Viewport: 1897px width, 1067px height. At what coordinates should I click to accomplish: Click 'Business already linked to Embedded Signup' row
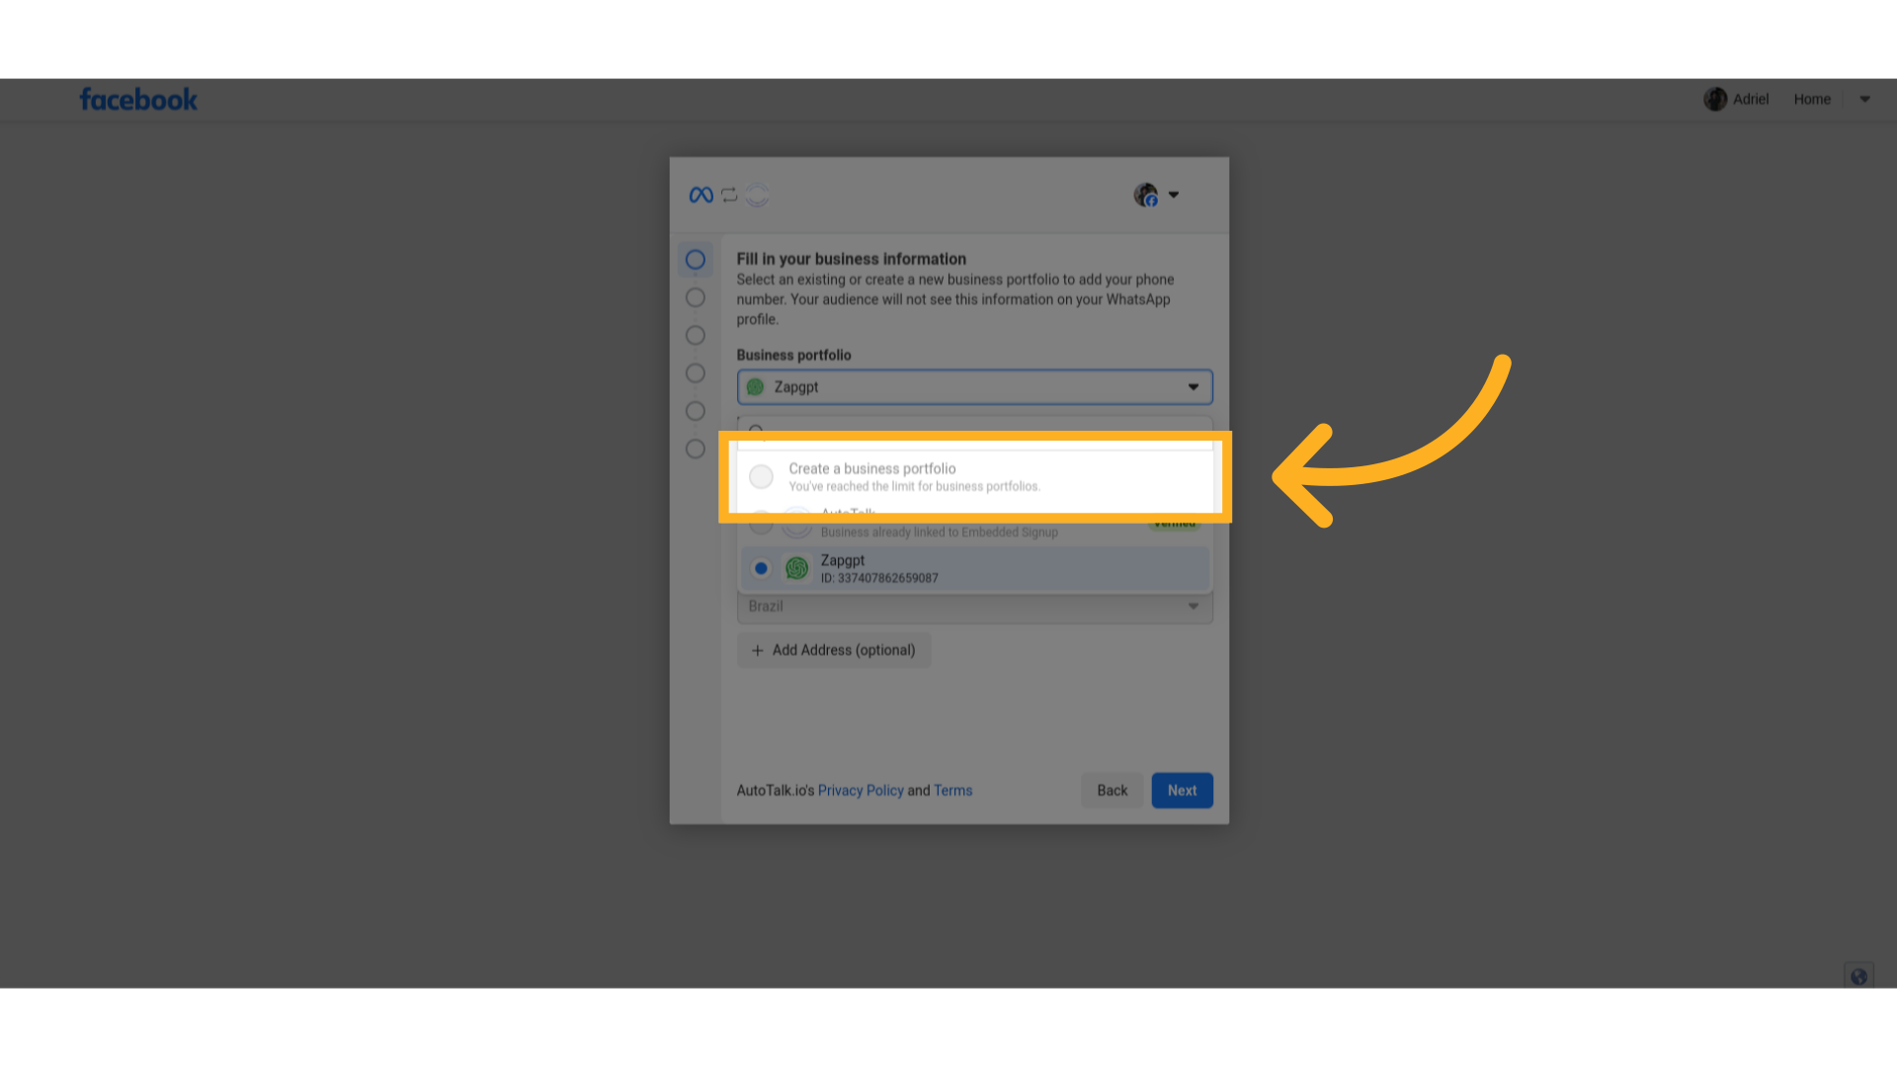(x=974, y=524)
